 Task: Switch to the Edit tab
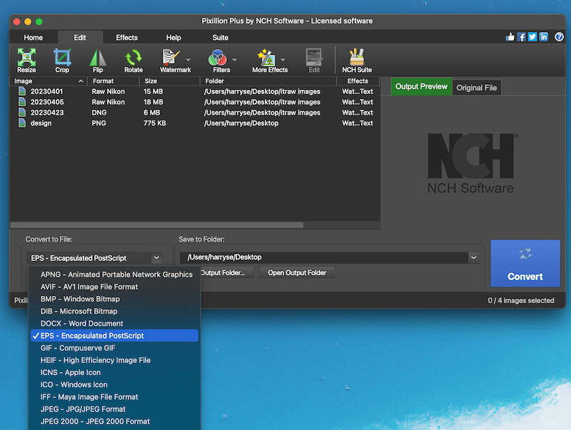80,38
